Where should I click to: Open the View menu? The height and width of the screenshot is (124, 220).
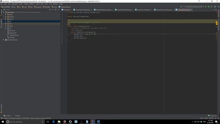click(9, 4)
